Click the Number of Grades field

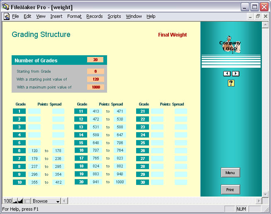[x=95, y=60]
